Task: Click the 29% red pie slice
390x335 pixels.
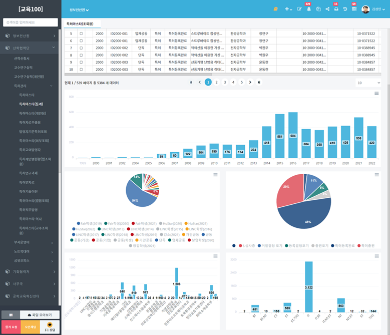Action: click(290, 190)
